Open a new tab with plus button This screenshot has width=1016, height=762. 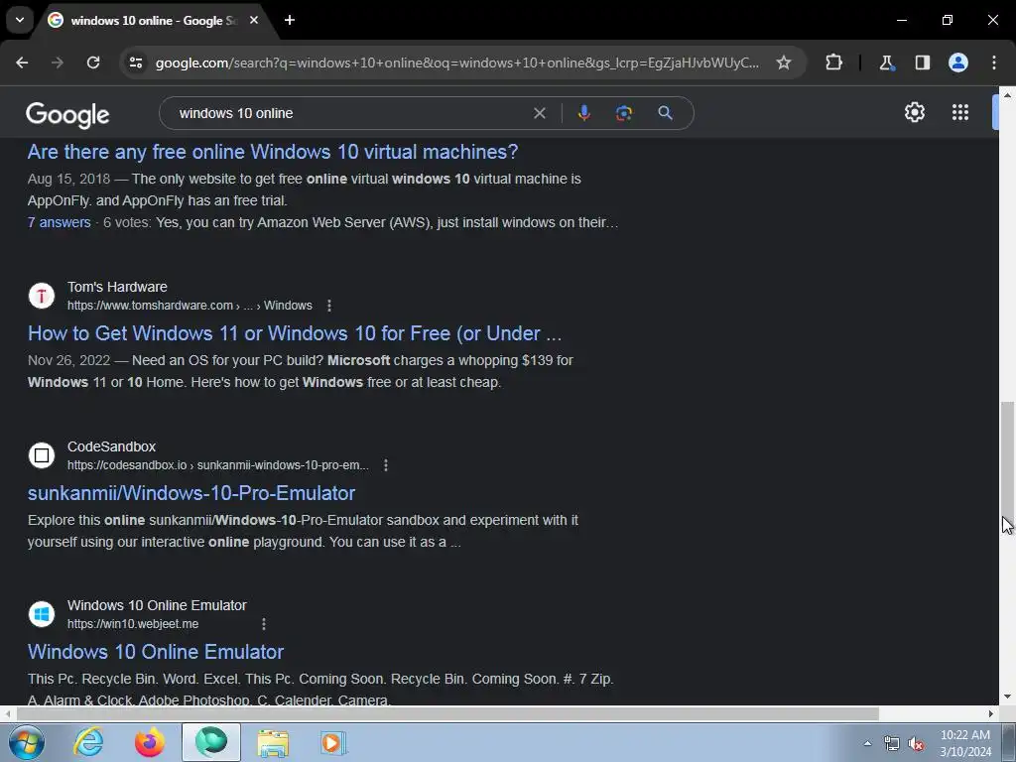coord(290,20)
